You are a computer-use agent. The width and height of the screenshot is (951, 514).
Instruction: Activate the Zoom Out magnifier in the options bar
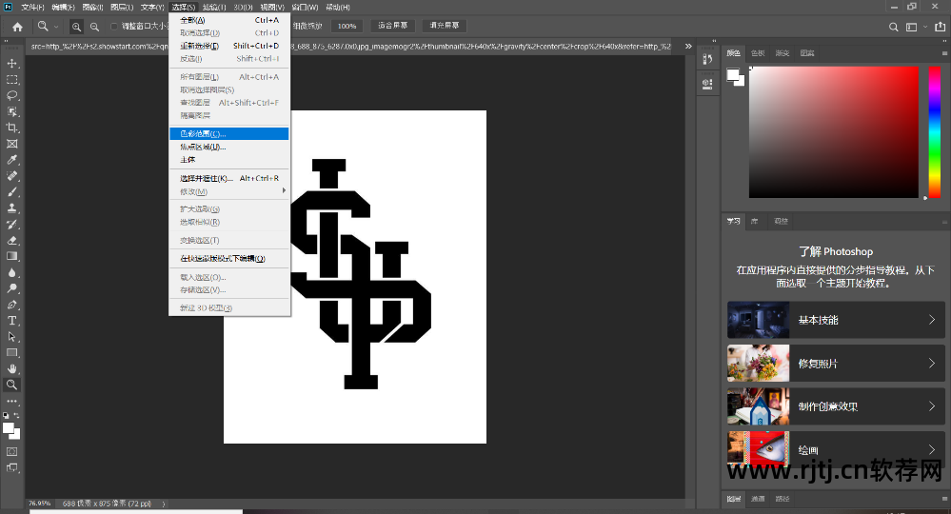pyautogui.click(x=94, y=27)
